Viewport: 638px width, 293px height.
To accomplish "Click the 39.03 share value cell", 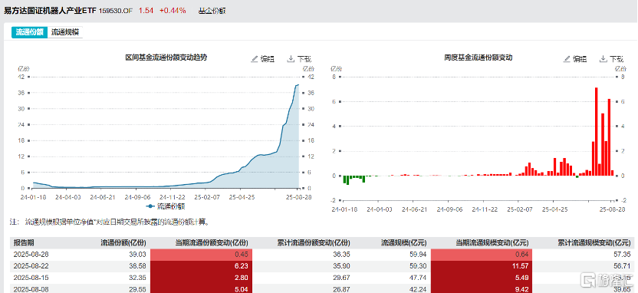I will pyautogui.click(x=138, y=255).
